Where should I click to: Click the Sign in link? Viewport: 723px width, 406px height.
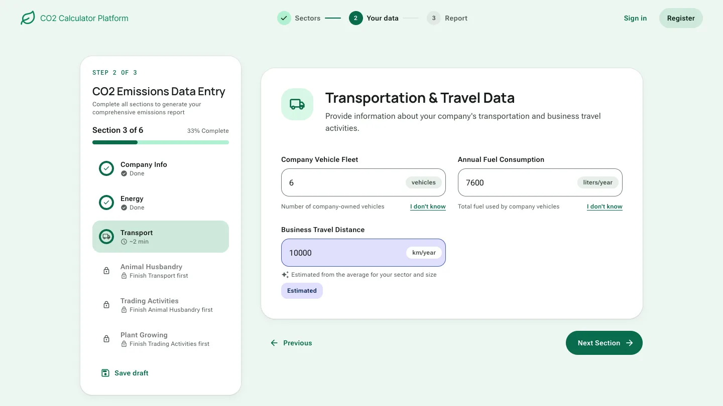click(635, 18)
